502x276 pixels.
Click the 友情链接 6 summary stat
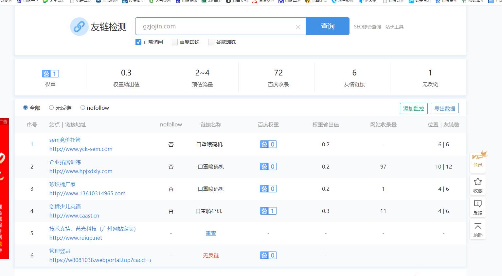(354, 77)
